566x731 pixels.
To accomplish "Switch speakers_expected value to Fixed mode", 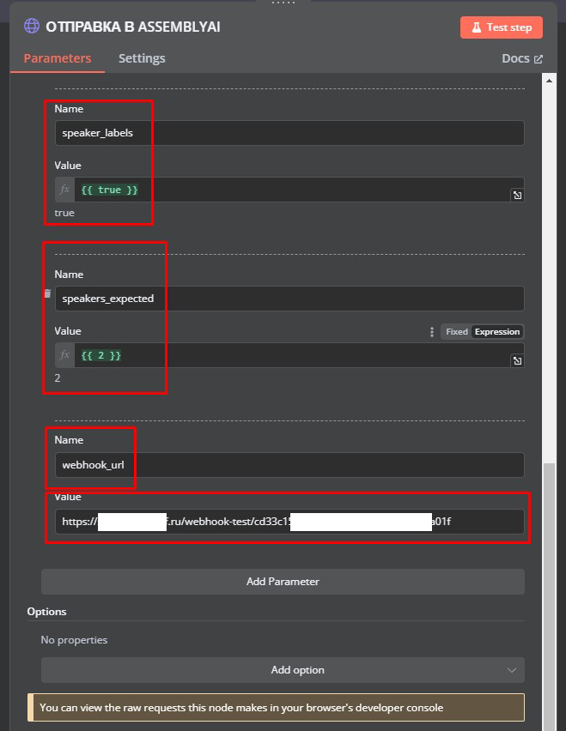I will [456, 332].
